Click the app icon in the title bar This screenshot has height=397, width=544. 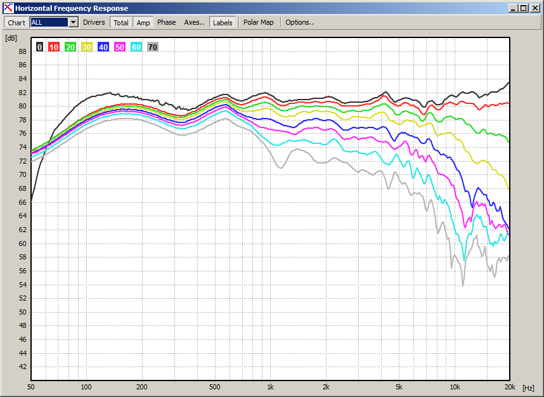8,8
